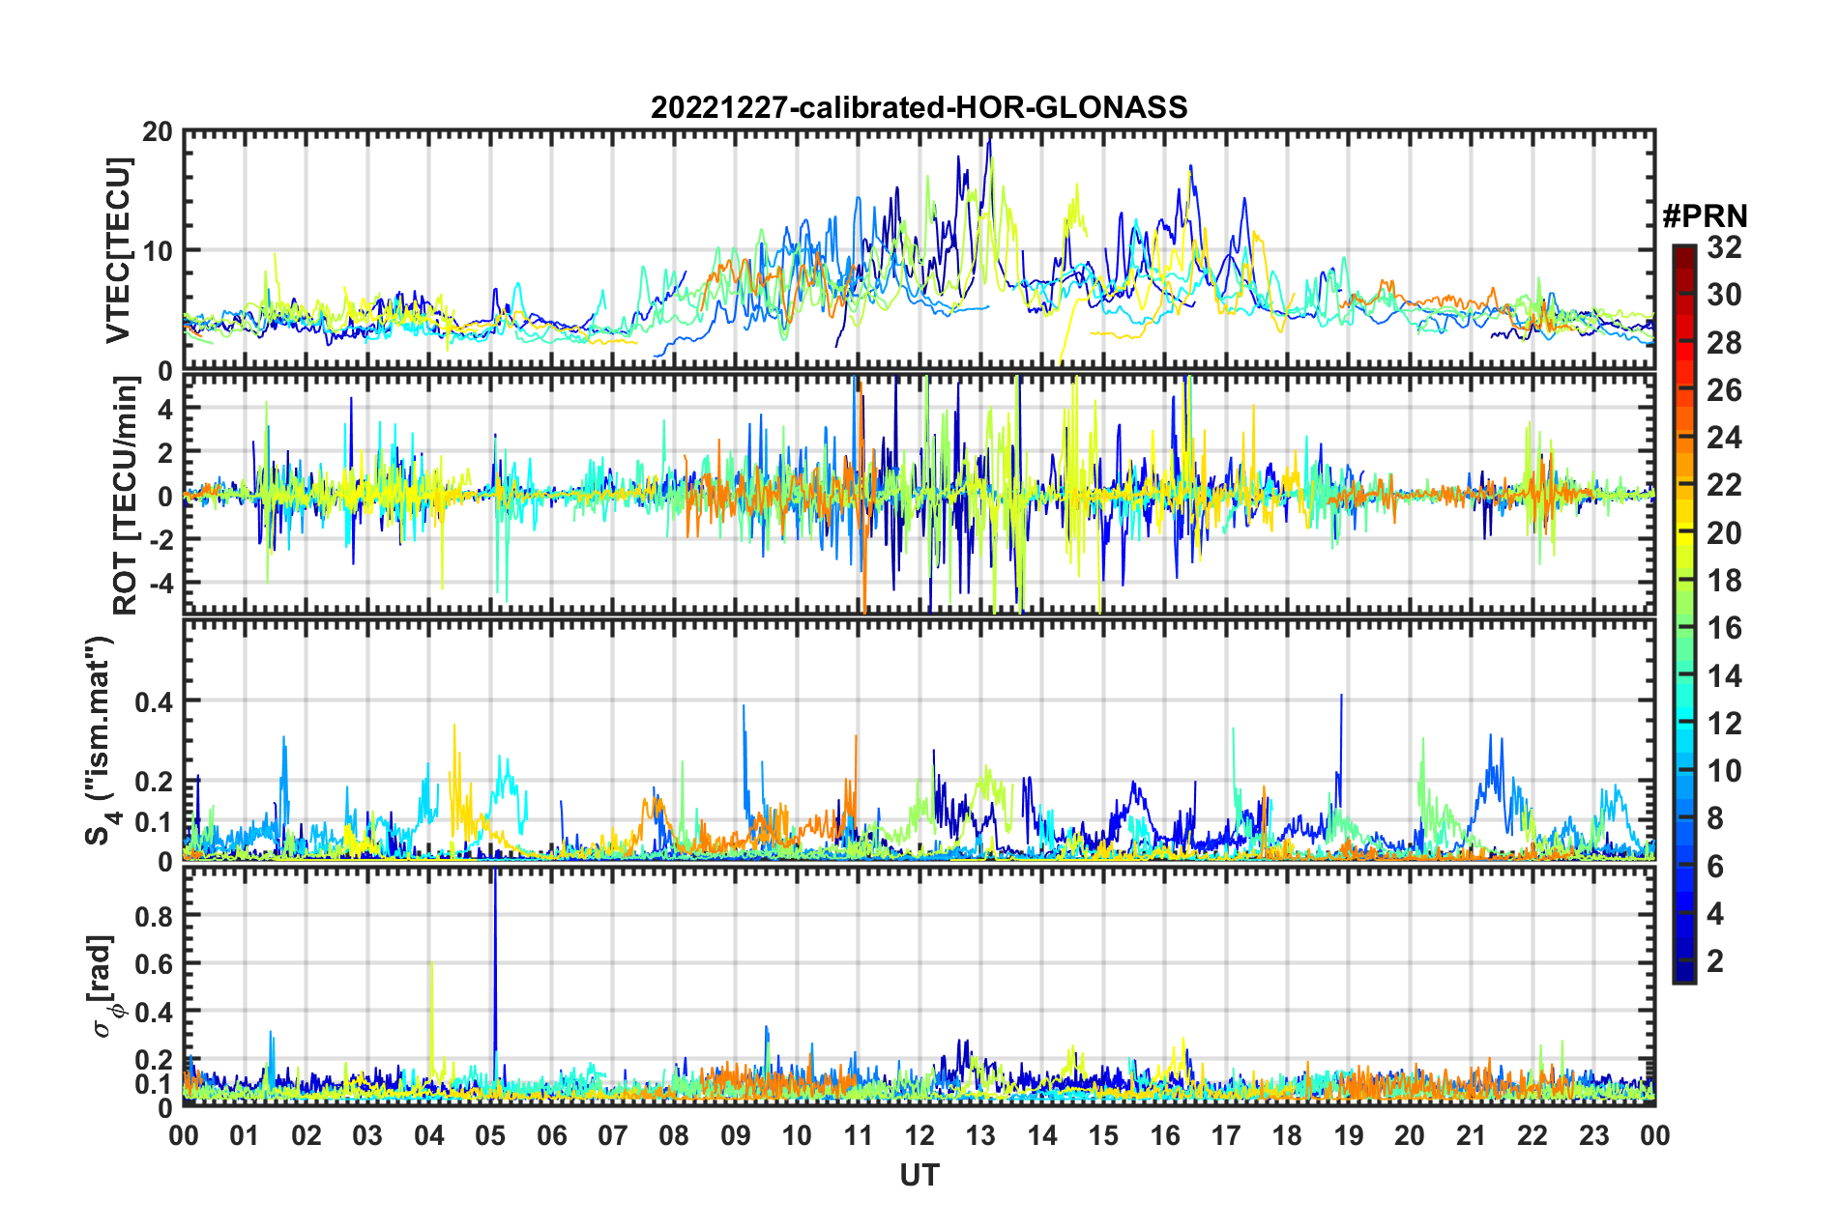The height and width of the screenshot is (1229, 1839).
Task: Click x-axis hour tick label 19
Action: tap(1349, 1135)
